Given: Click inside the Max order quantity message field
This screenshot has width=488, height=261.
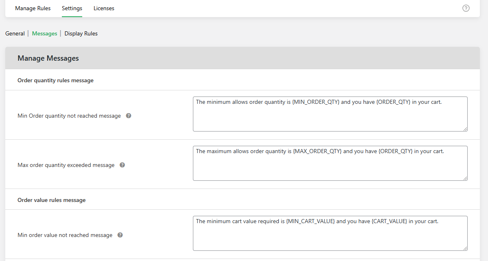Looking at the screenshot, I should 330,163.
